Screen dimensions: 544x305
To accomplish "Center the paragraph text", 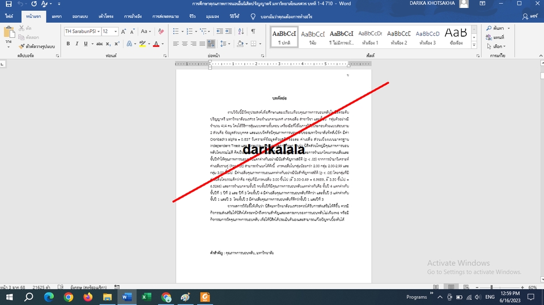I will (185, 44).
